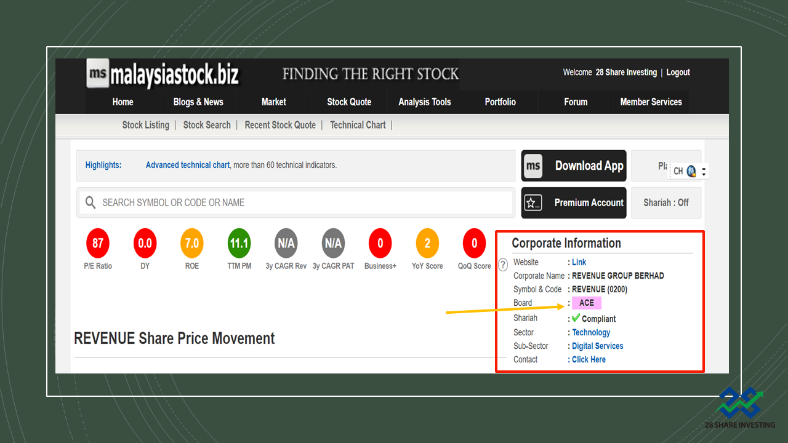The image size is (788, 443).
Task: Click the search symbol or code field
Action: click(x=295, y=202)
